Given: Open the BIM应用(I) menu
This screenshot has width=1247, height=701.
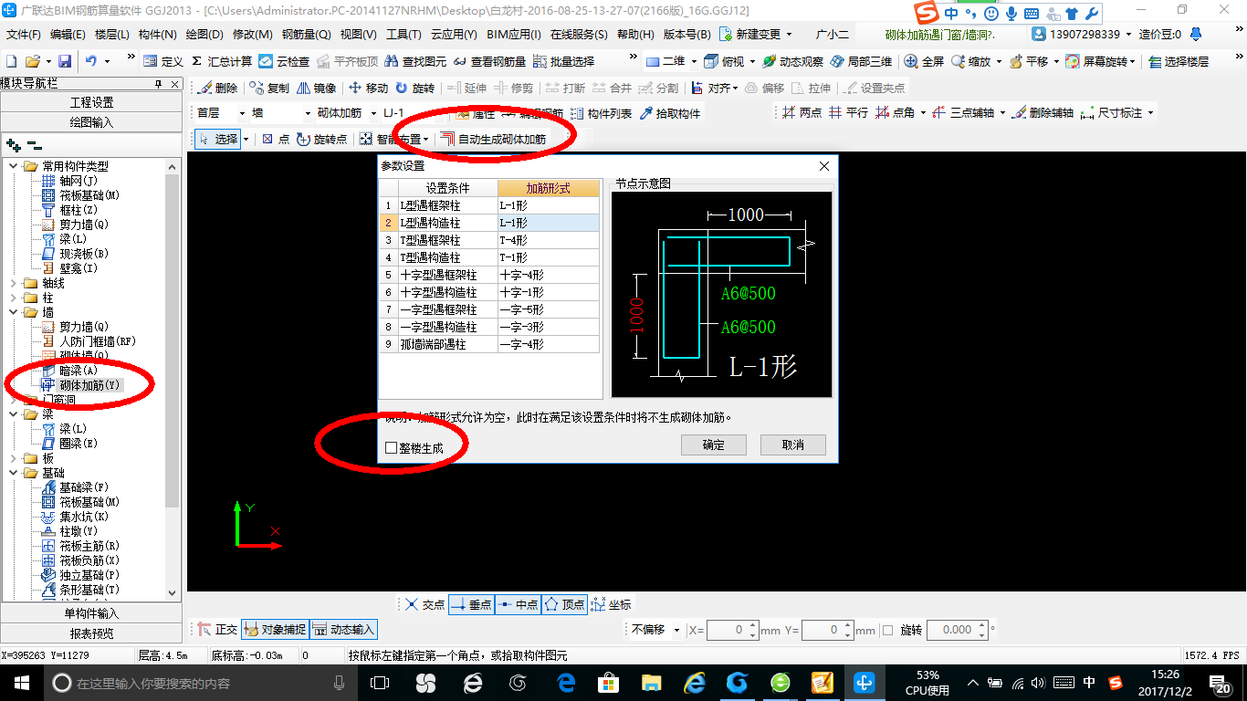Looking at the screenshot, I should (x=514, y=34).
